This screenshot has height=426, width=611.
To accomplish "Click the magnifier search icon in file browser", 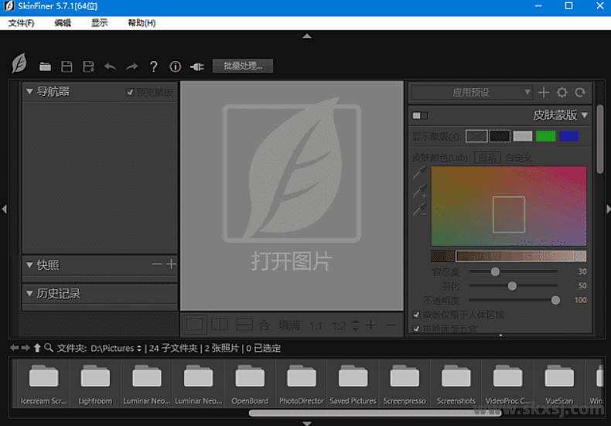I will pyautogui.click(x=49, y=348).
